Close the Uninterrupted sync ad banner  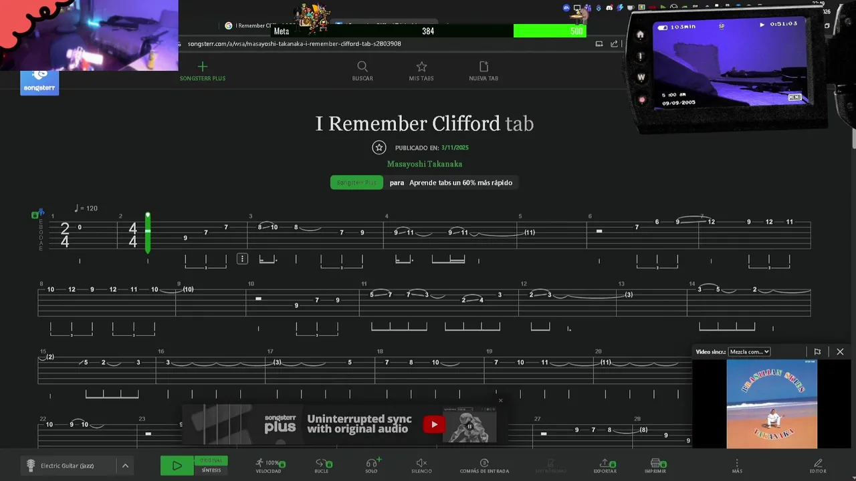pyautogui.click(x=500, y=401)
